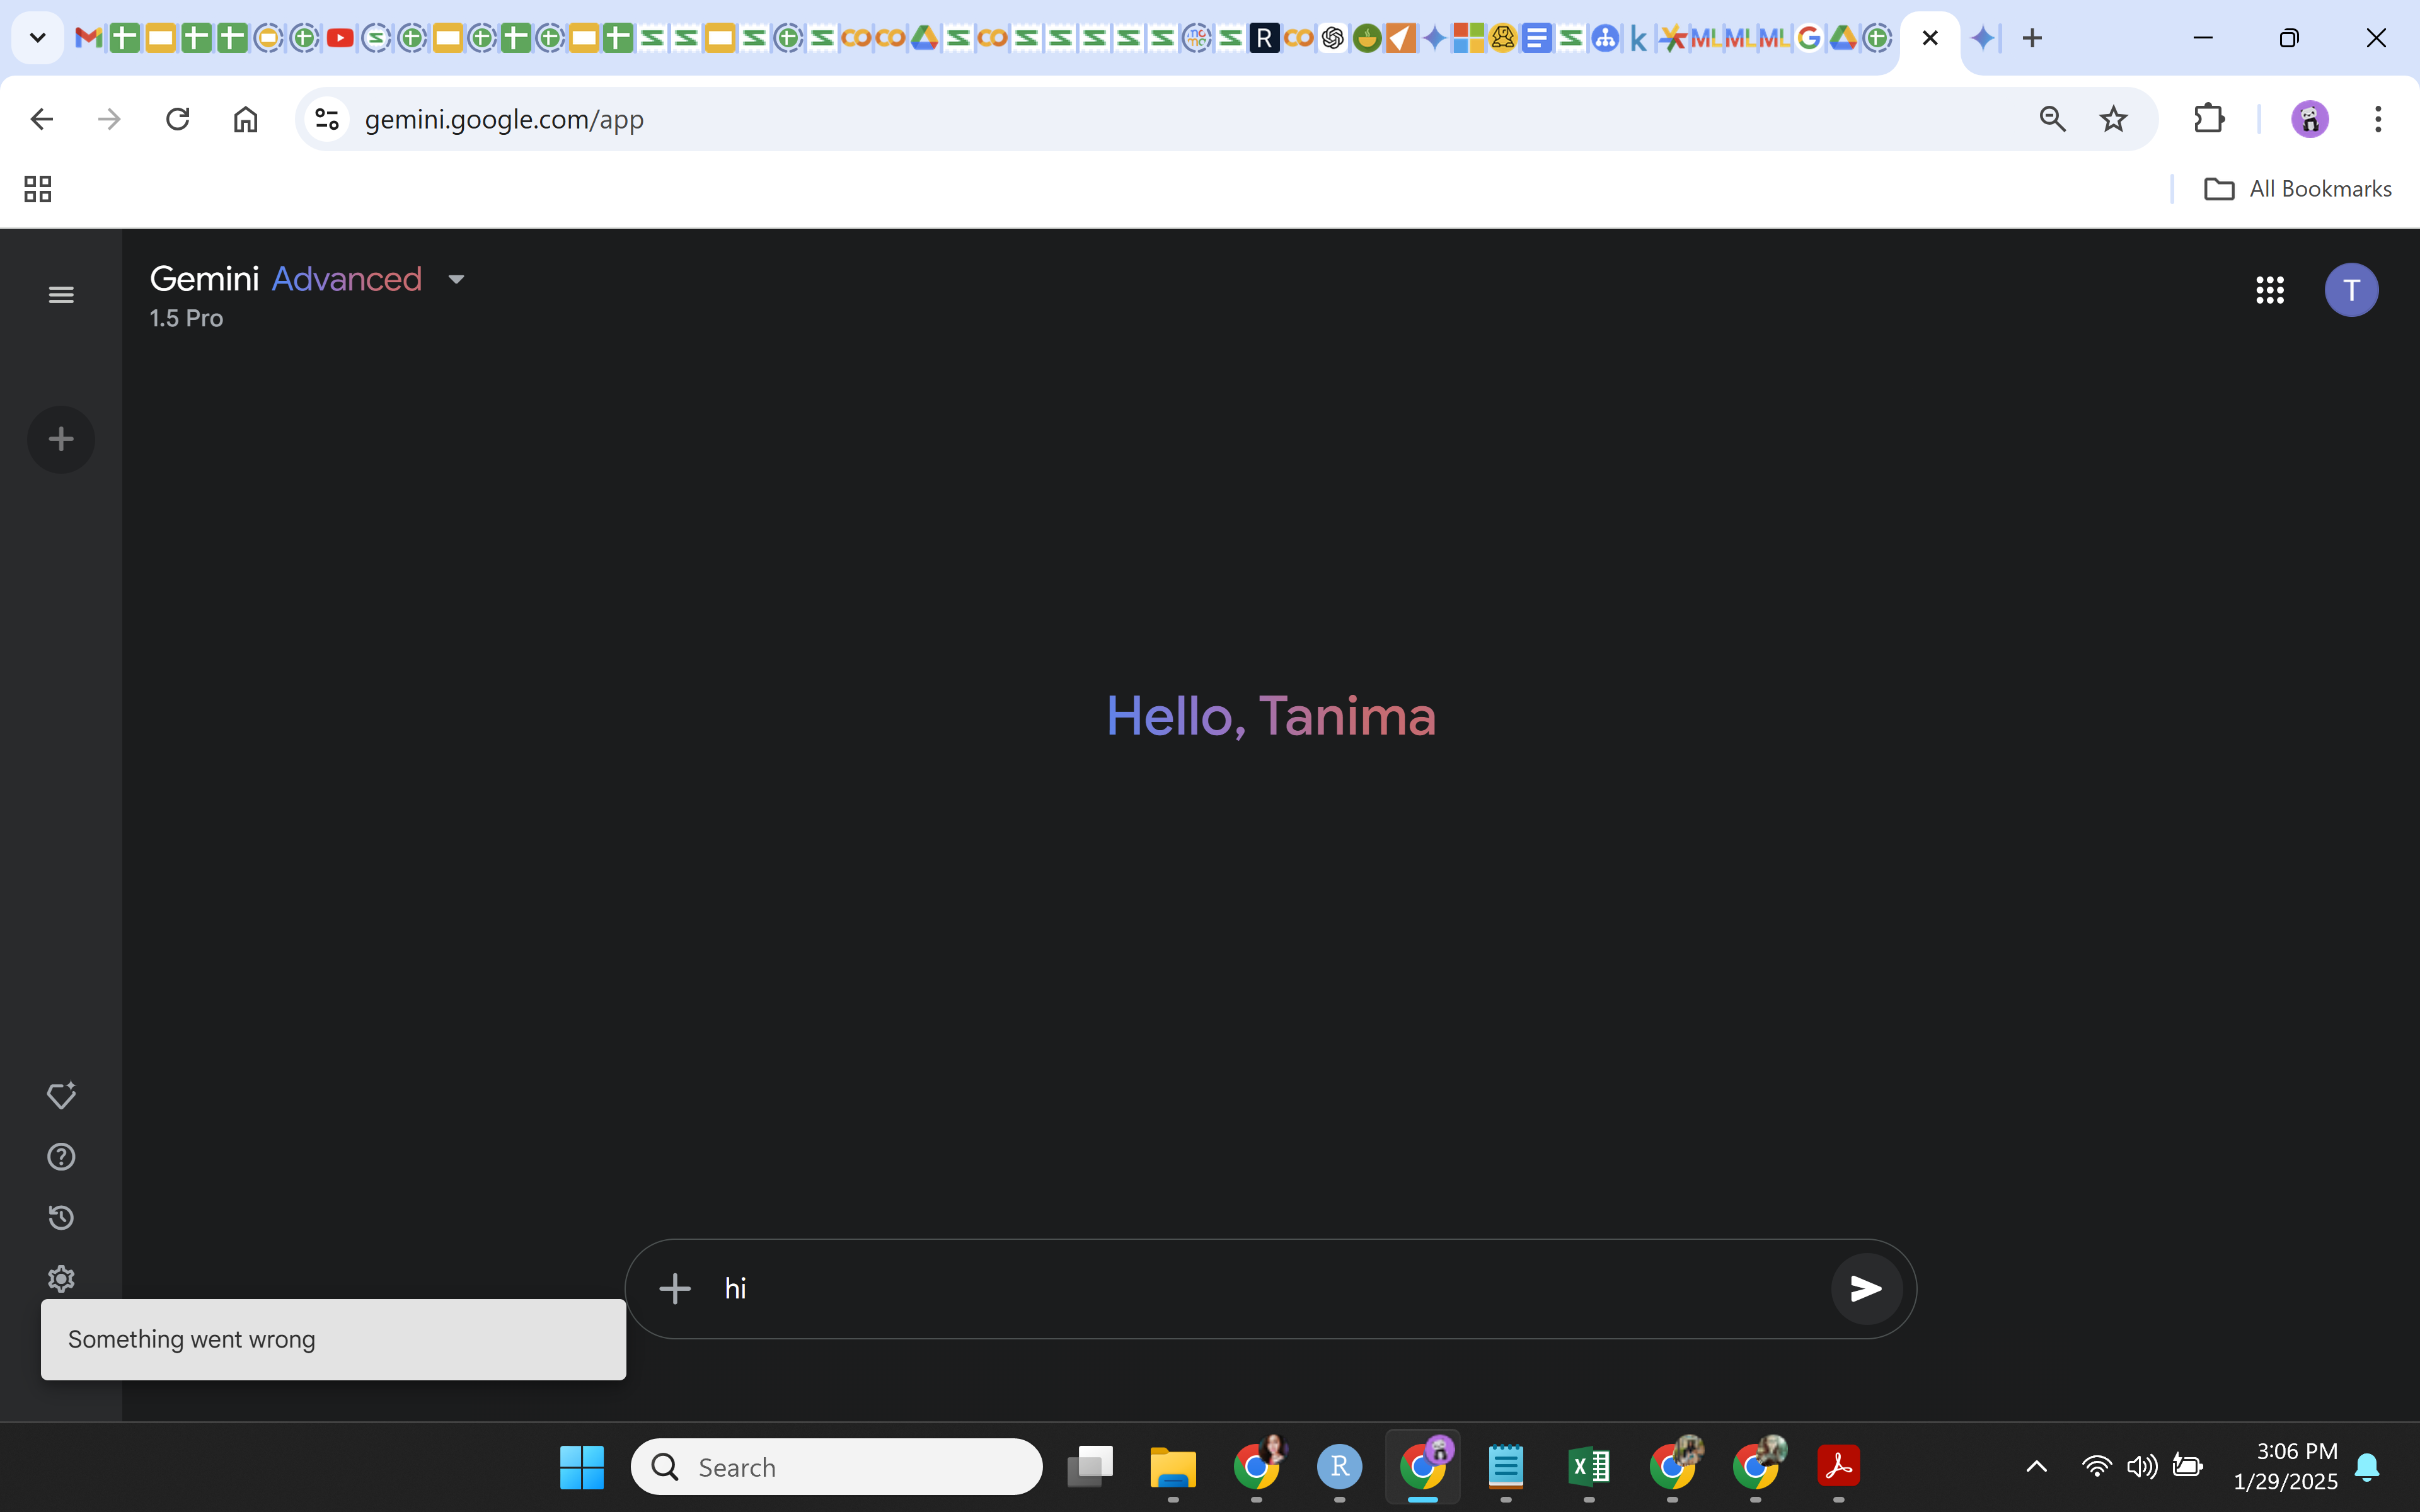
Task: Start a new chat with sidebar plus
Action: [x=61, y=439]
